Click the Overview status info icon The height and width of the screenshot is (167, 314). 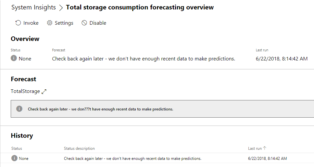point(14,58)
